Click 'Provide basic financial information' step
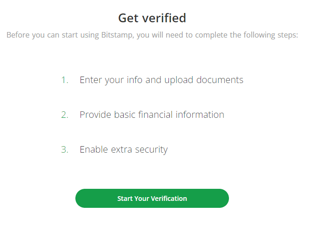The height and width of the screenshot is (225, 309). tap(152, 115)
